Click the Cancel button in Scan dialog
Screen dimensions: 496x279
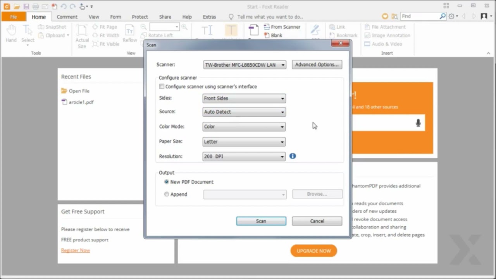(x=317, y=221)
